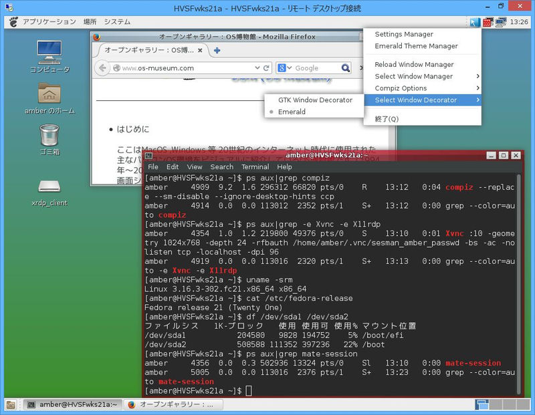Viewport: 535px width, 415px height.
Task: Expand Compiz Options submenu
Action: pyautogui.click(x=423, y=88)
